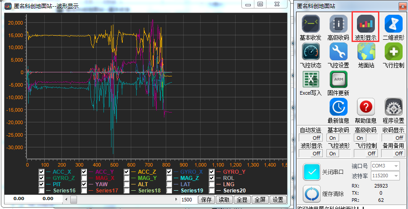Uncheck the GYRO_X series checkbox

[169, 171]
